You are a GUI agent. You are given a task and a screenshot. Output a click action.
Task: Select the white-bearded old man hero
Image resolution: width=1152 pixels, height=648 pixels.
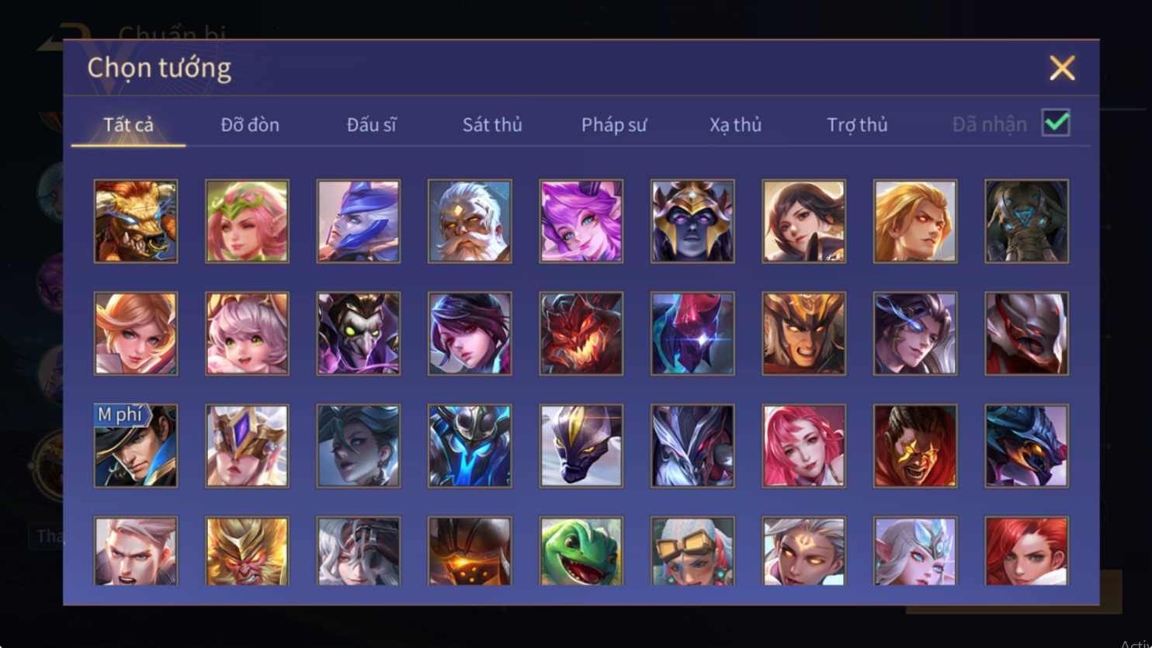coord(470,221)
